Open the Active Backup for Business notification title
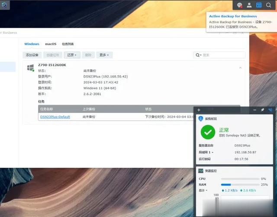The width and height of the screenshot is (277, 217). tap(233, 16)
